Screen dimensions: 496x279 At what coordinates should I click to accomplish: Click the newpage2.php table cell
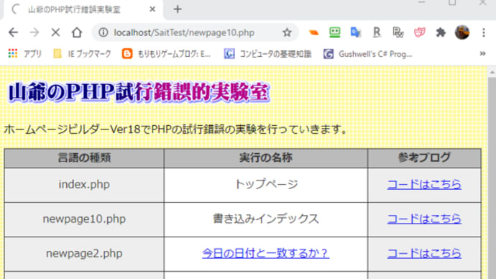[84, 254]
